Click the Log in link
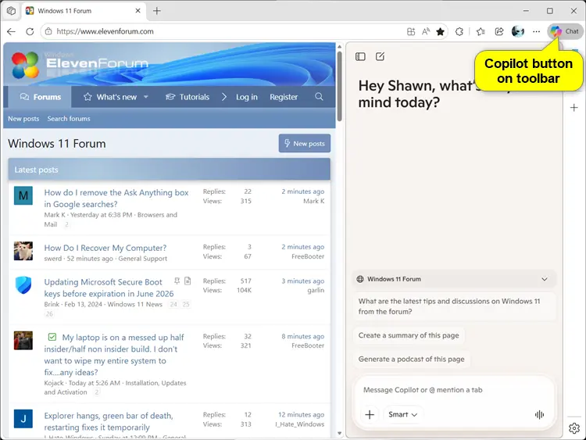The height and width of the screenshot is (440, 586). [x=247, y=97]
